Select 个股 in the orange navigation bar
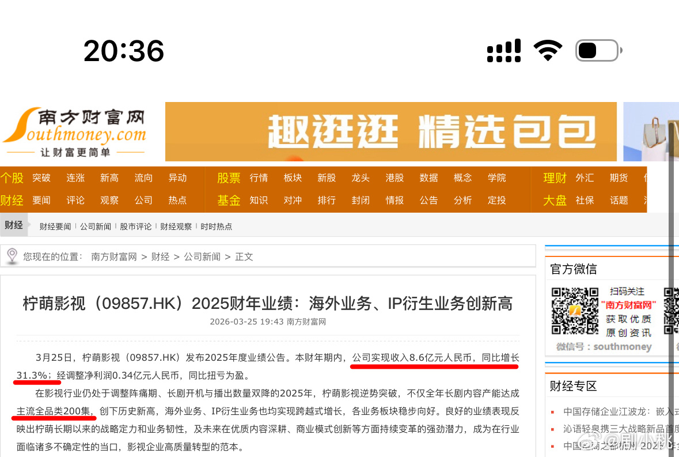Viewport: 679px width, 457px height. click(x=12, y=177)
